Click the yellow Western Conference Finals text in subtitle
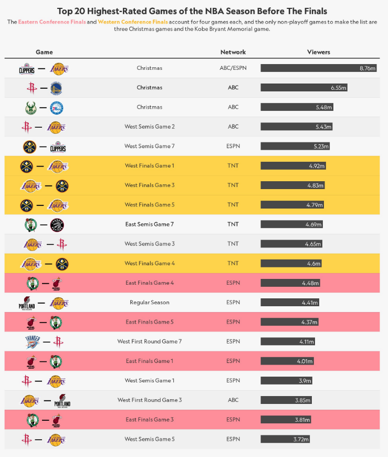The height and width of the screenshot is (457, 388). point(133,22)
